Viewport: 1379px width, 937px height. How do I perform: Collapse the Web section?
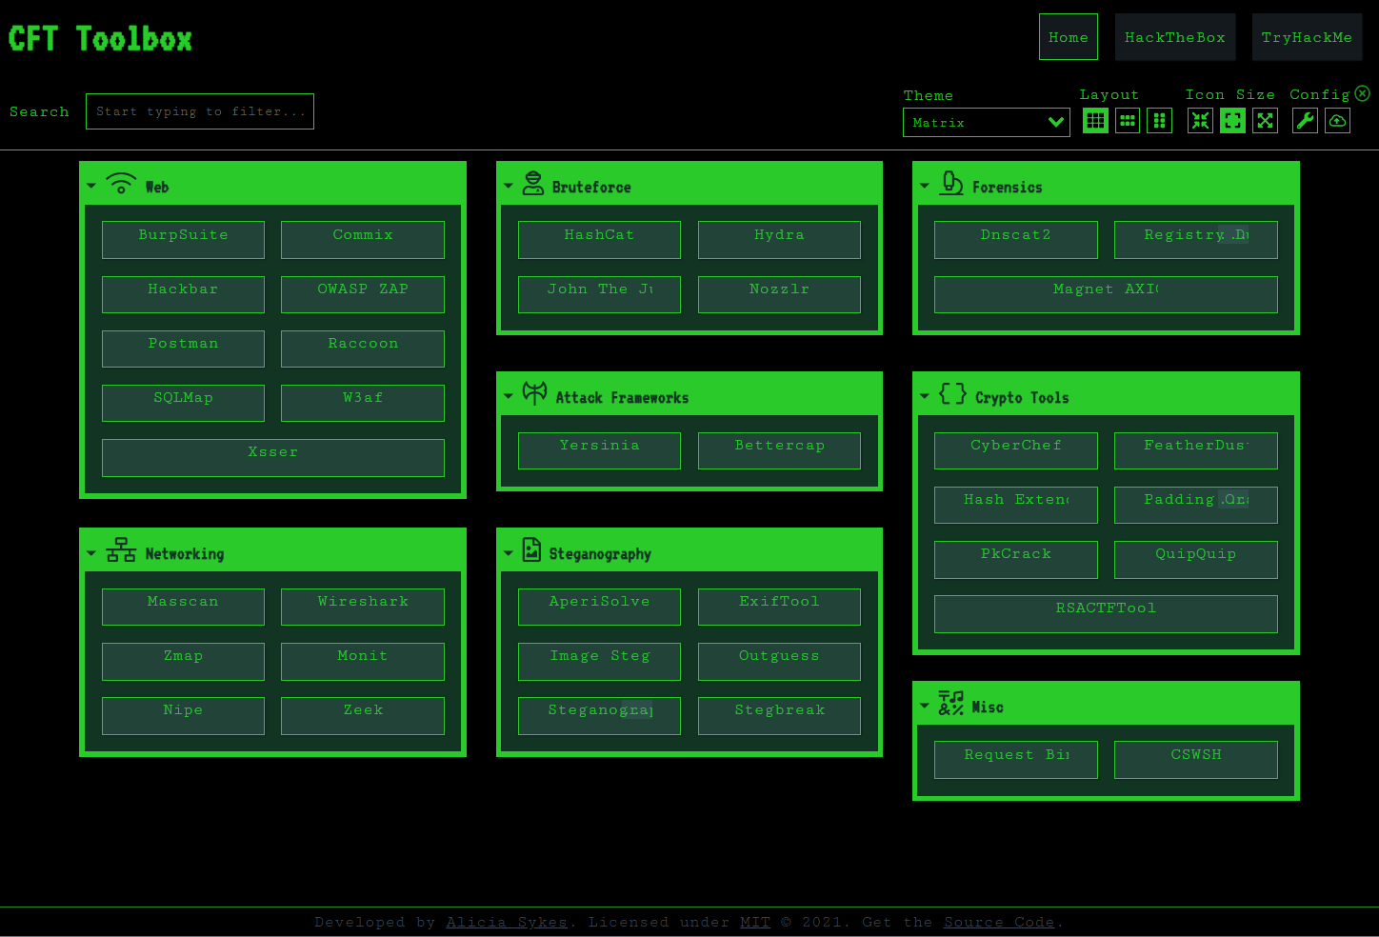click(x=91, y=187)
